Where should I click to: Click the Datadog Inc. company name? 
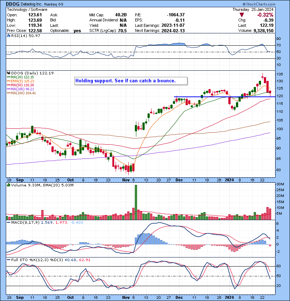[32, 4]
